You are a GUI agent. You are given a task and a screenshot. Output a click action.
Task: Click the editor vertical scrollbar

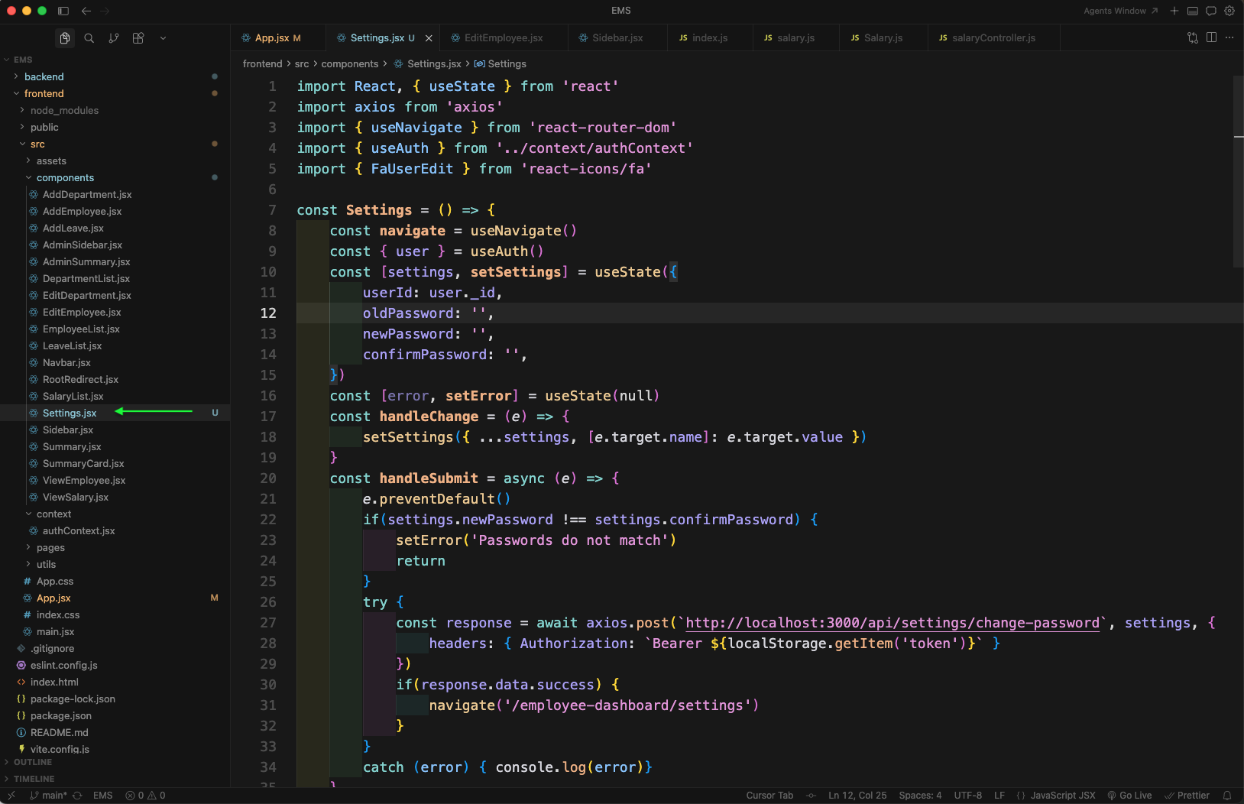click(x=1239, y=171)
